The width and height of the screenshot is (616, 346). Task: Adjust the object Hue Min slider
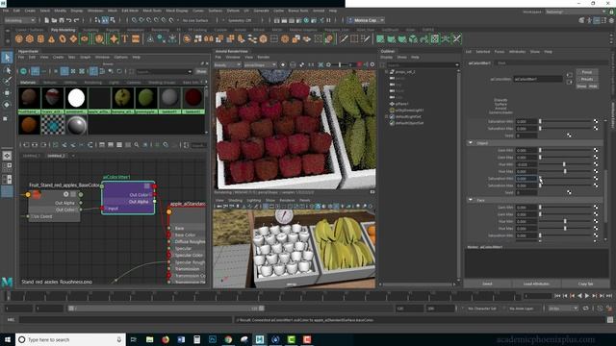pos(566,164)
